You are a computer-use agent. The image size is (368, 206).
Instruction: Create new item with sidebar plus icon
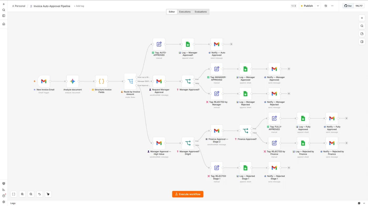point(4,4)
